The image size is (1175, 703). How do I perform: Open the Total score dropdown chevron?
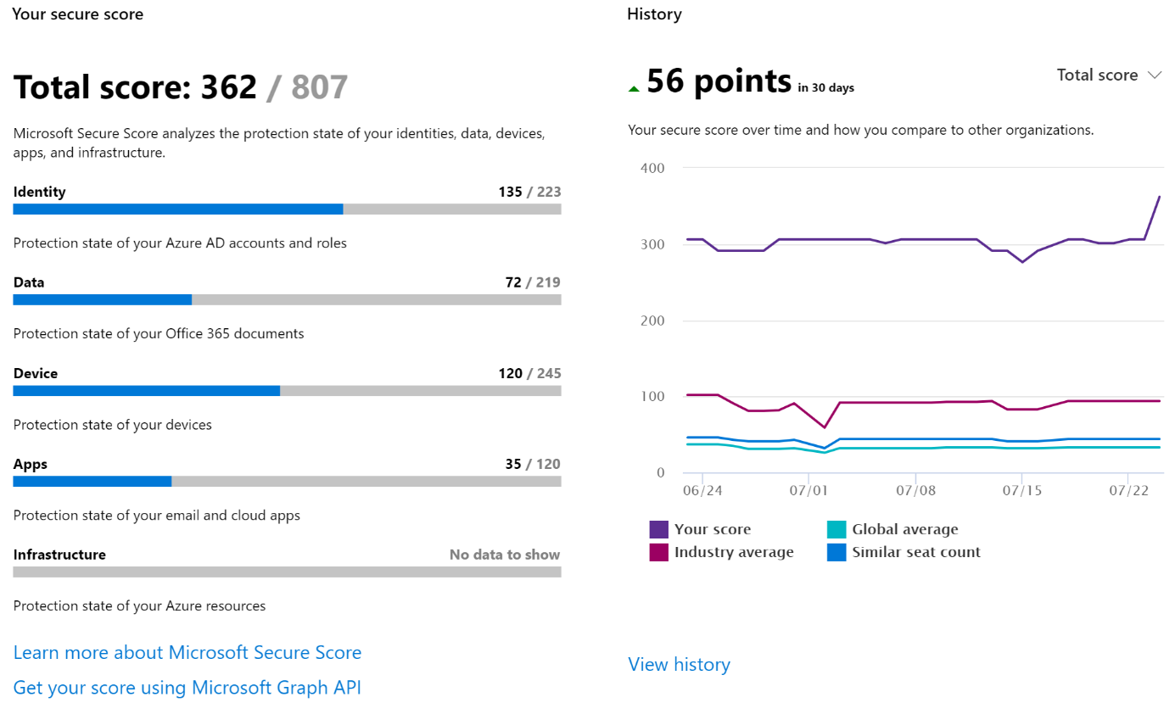click(x=1154, y=75)
